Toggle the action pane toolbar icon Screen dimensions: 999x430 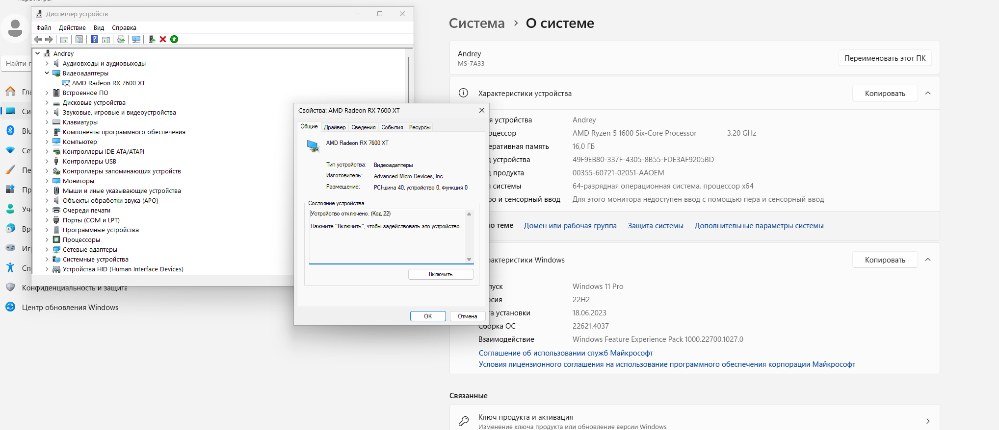tap(106, 39)
